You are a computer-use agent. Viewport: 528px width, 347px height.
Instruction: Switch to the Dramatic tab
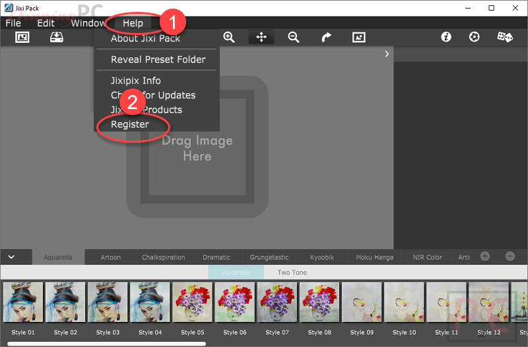point(216,257)
